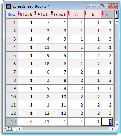This screenshot has width=121, height=136.
Task: Click the red factor marker on Plot column
Action: pos(35,13)
